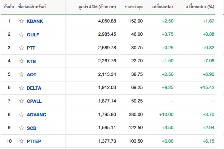Sort by เปลี่ยนแปลง (%) column header
This screenshot has width=224, height=149.
(x=200, y=7)
